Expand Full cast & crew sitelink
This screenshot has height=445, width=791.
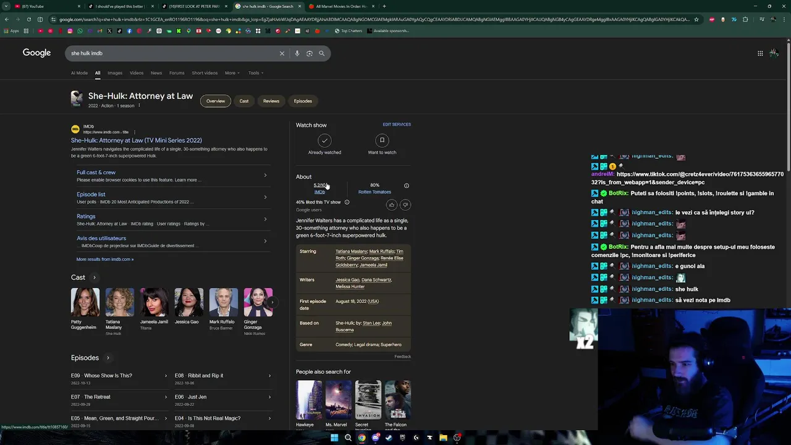(265, 176)
